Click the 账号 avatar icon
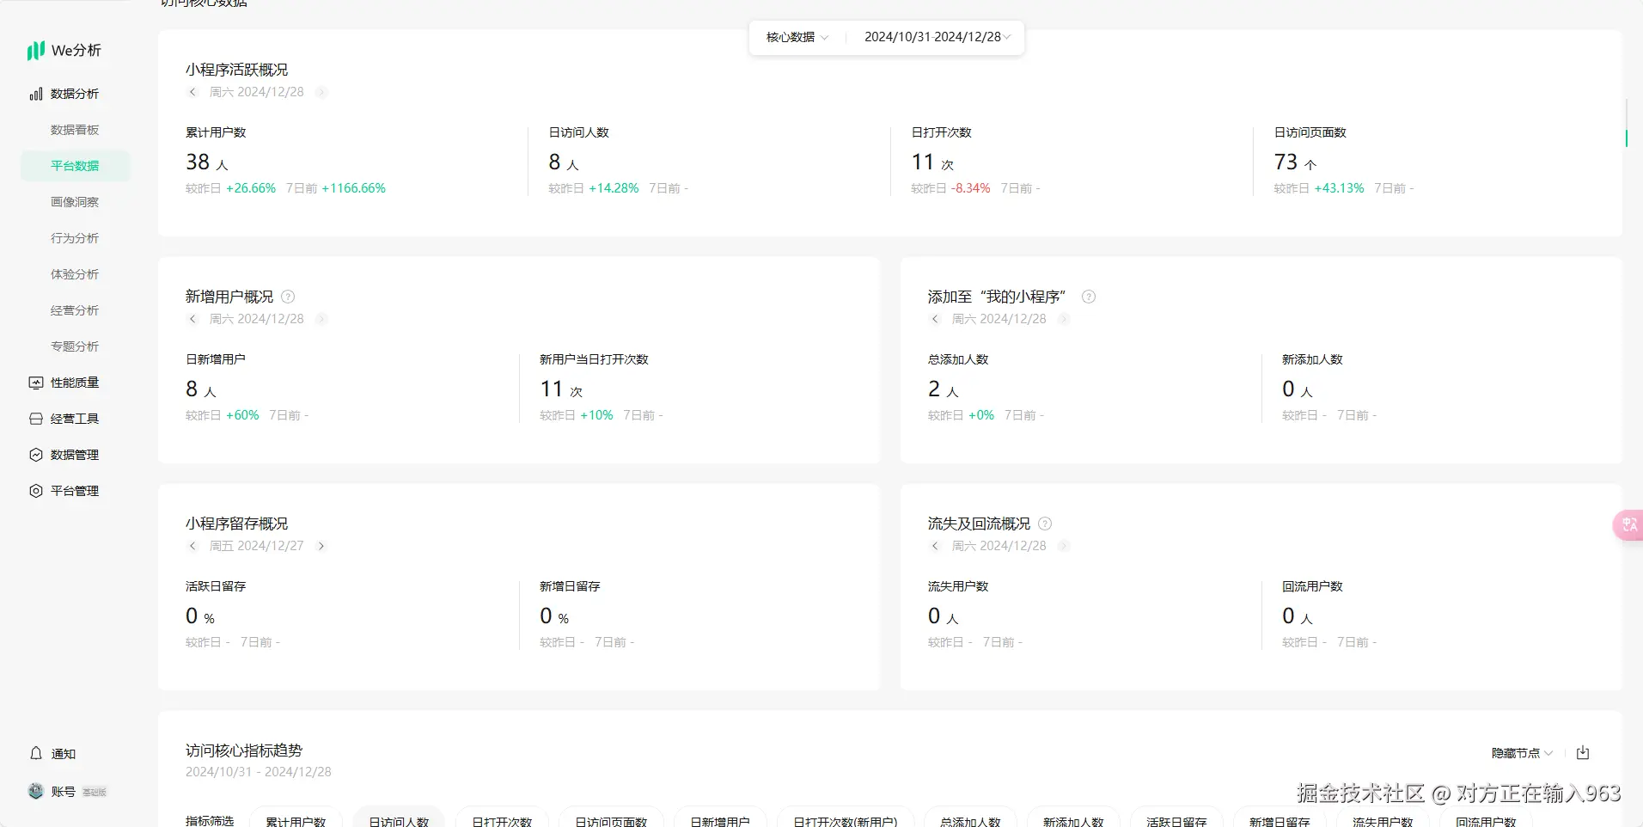This screenshot has width=1643, height=827. click(x=36, y=791)
